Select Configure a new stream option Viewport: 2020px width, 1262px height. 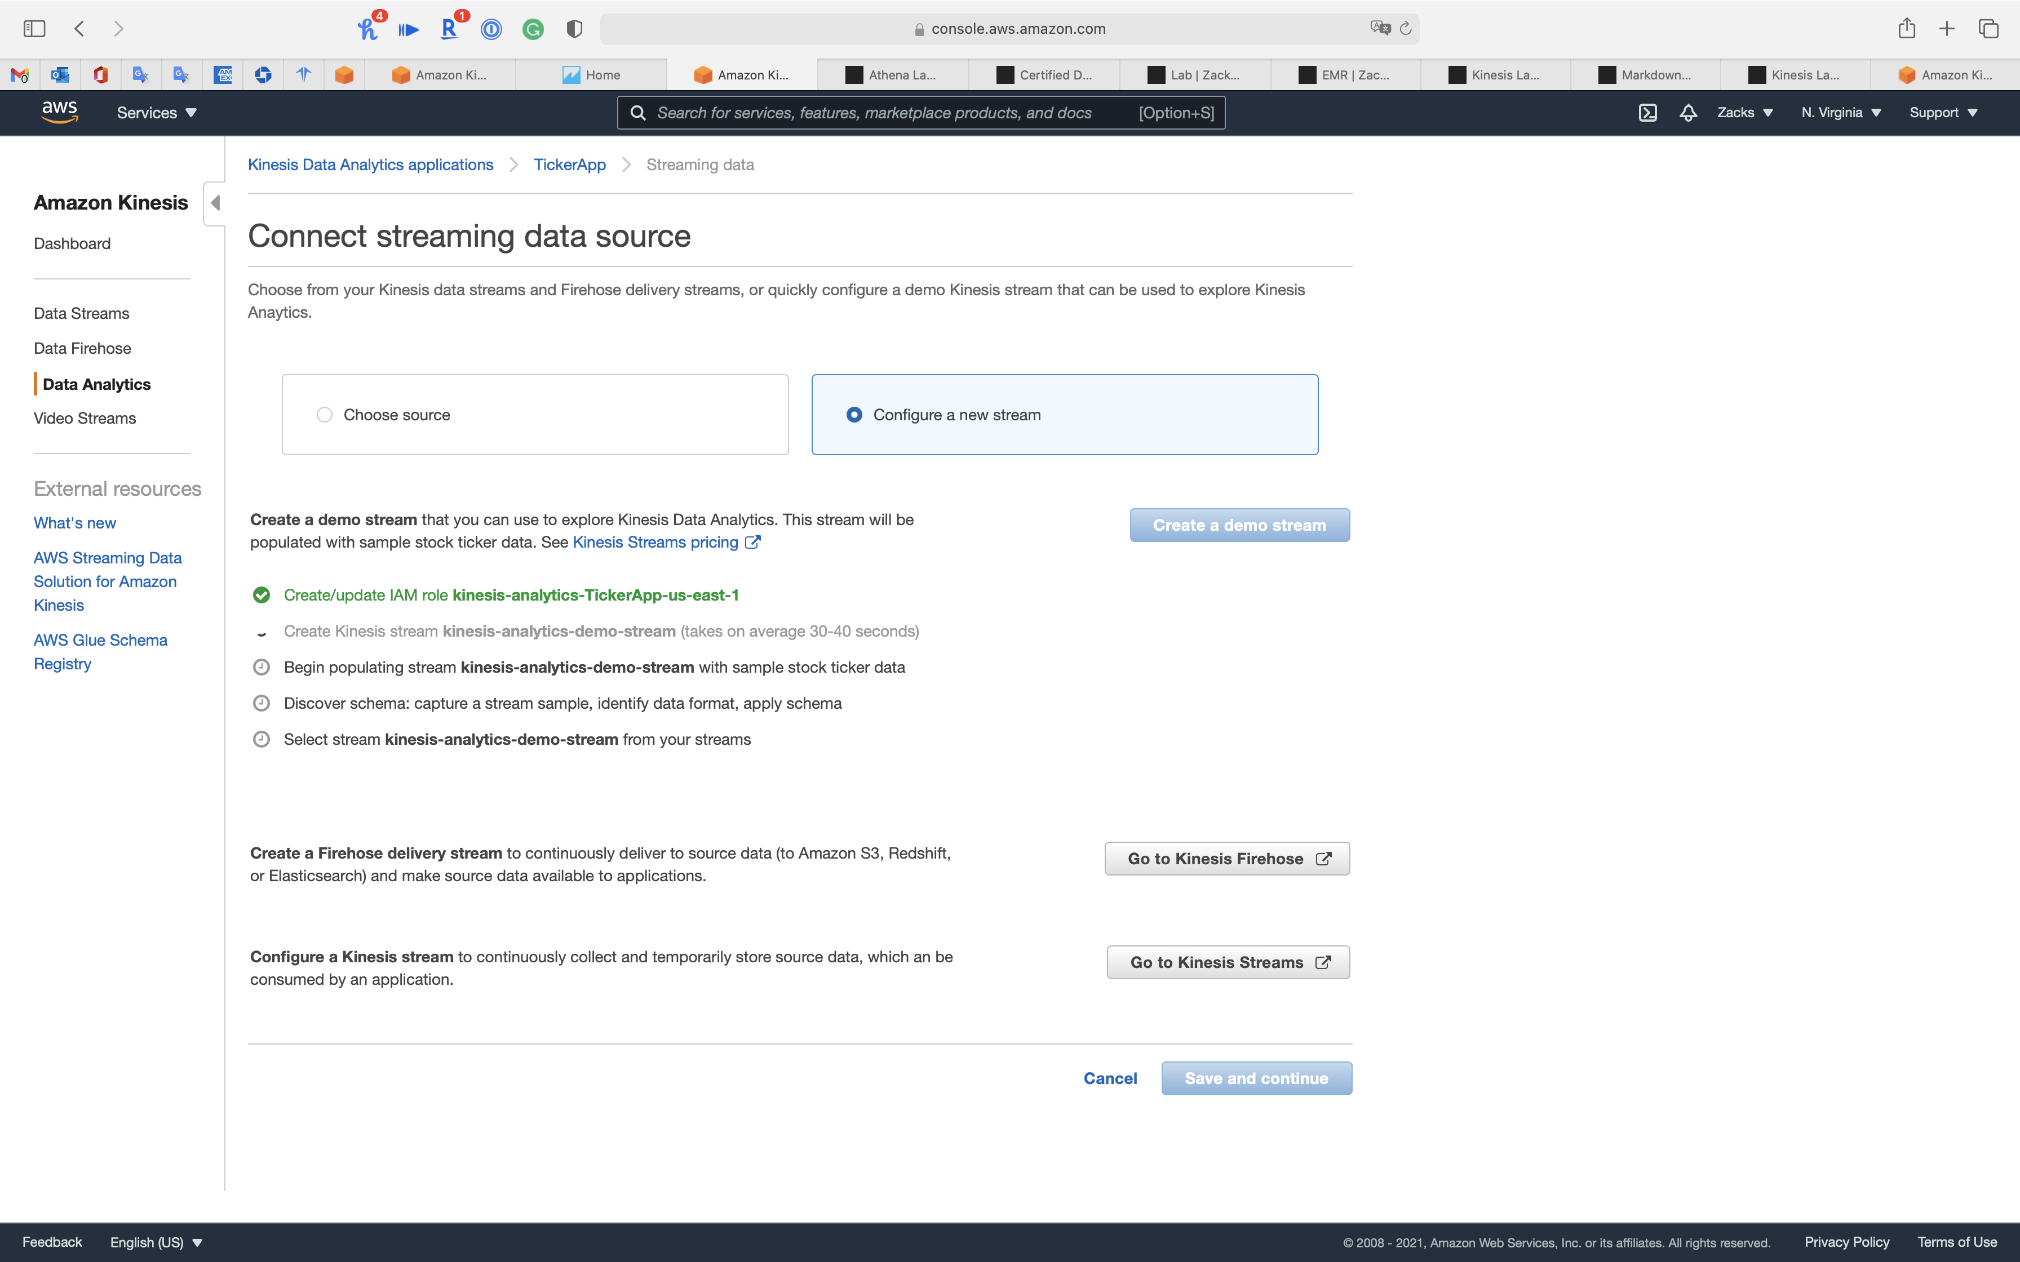[x=854, y=415]
